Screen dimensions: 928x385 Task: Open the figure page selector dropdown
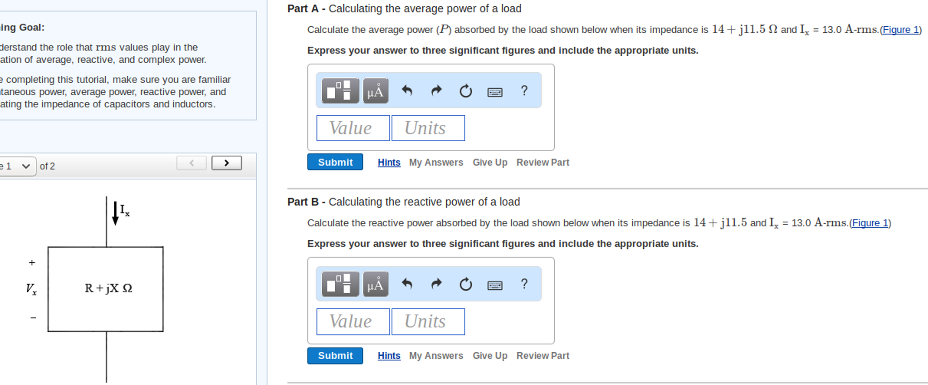pyautogui.click(x=17, y=166)
